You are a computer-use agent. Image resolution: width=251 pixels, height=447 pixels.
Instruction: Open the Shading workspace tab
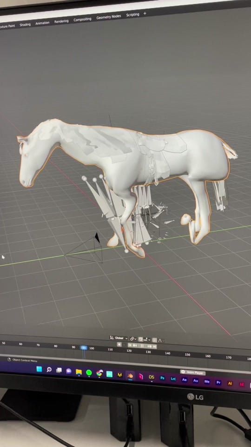pyautogui.click(x=25, y=25)
